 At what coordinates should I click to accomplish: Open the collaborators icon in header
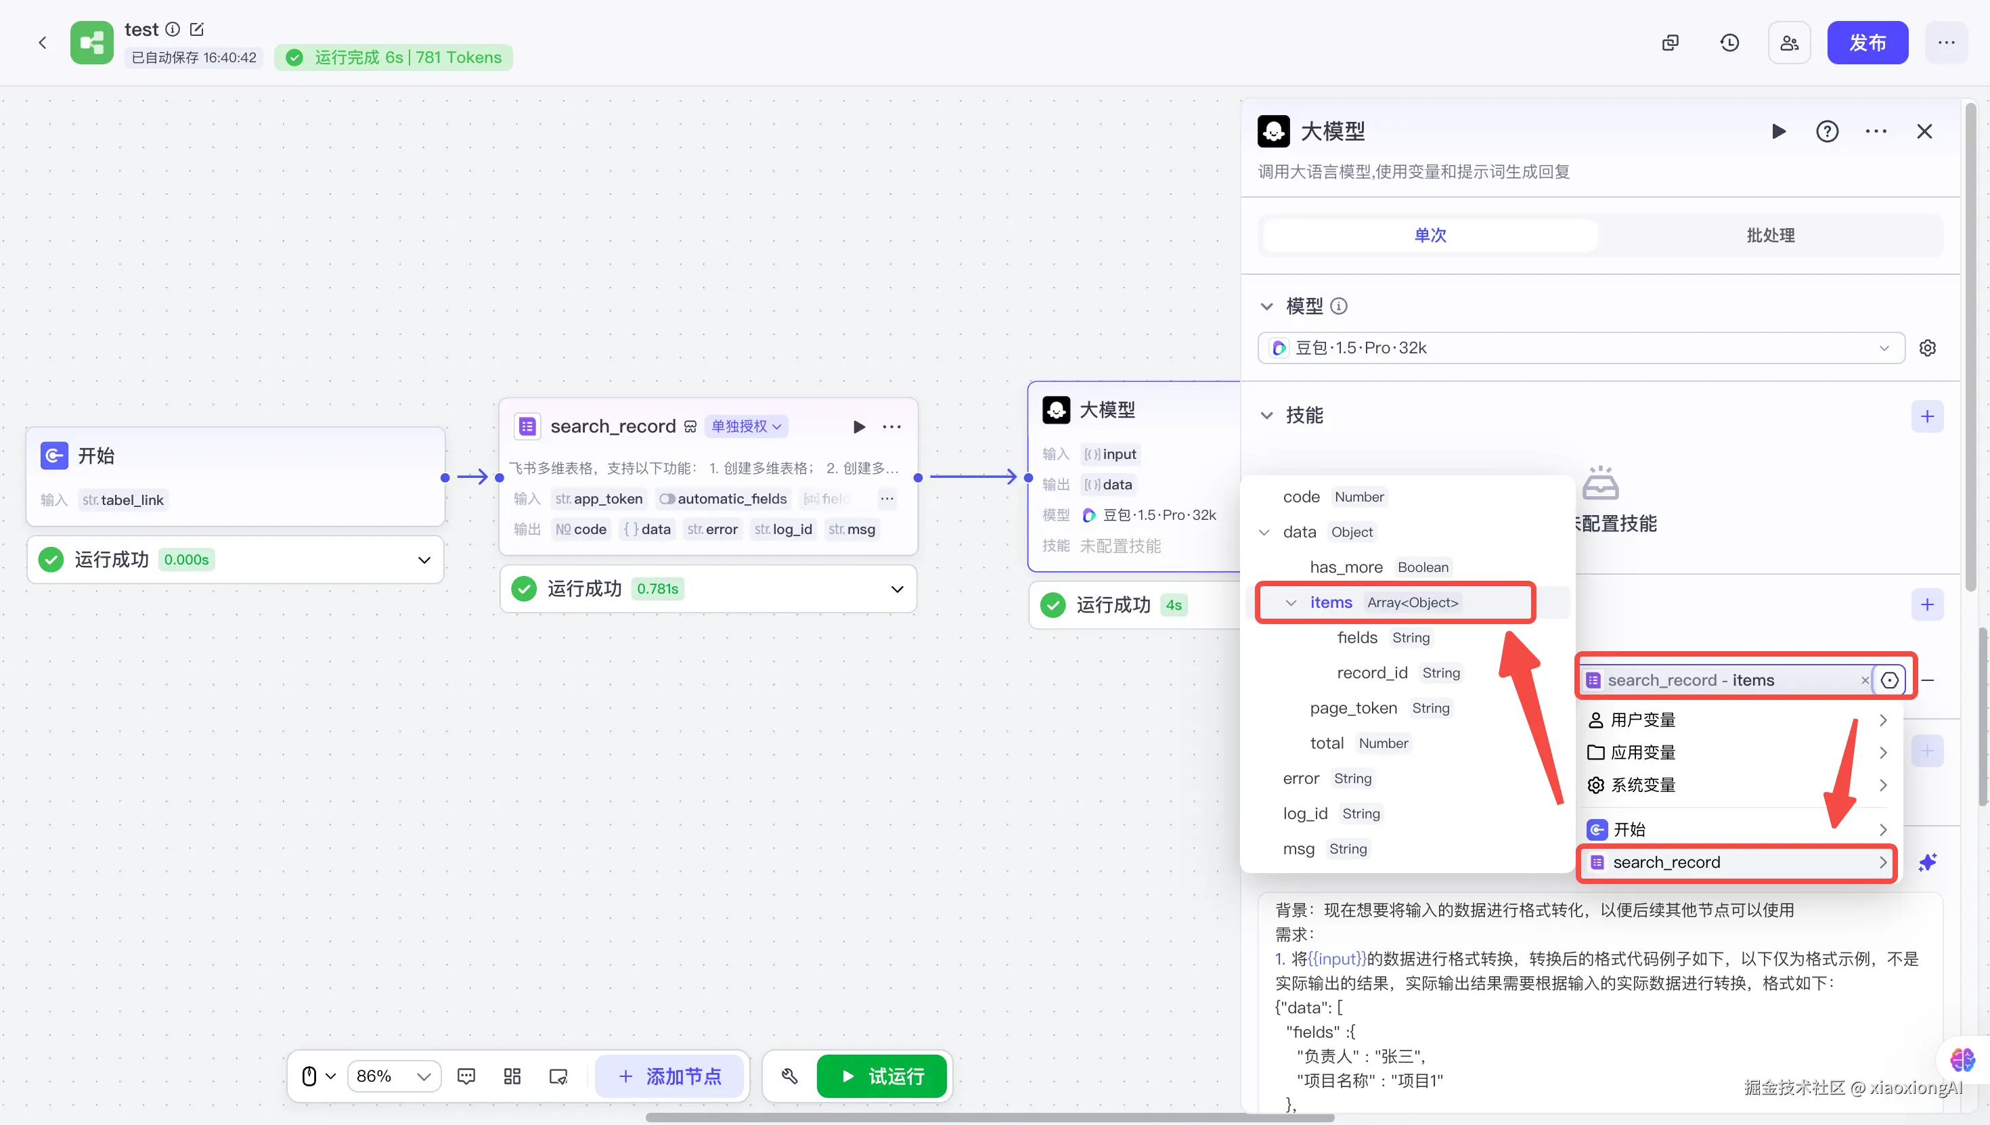point(1788,43)
